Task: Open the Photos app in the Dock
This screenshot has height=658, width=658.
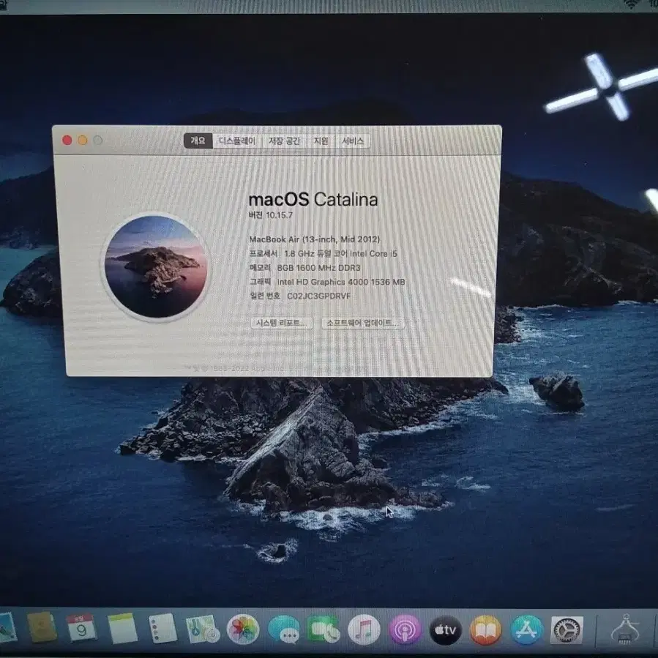Action: click(242, 629)
